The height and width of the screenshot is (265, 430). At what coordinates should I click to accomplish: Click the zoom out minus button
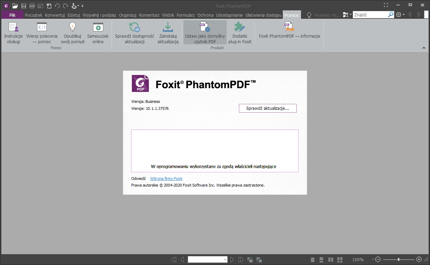(378, 259)
